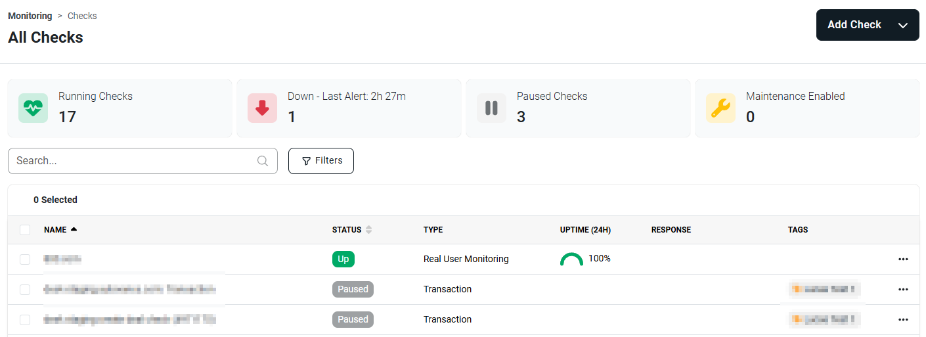This screenshot has width=926, height=337.
Task: Click the 100% uptime gauge icon
Action: coord(571,259)
